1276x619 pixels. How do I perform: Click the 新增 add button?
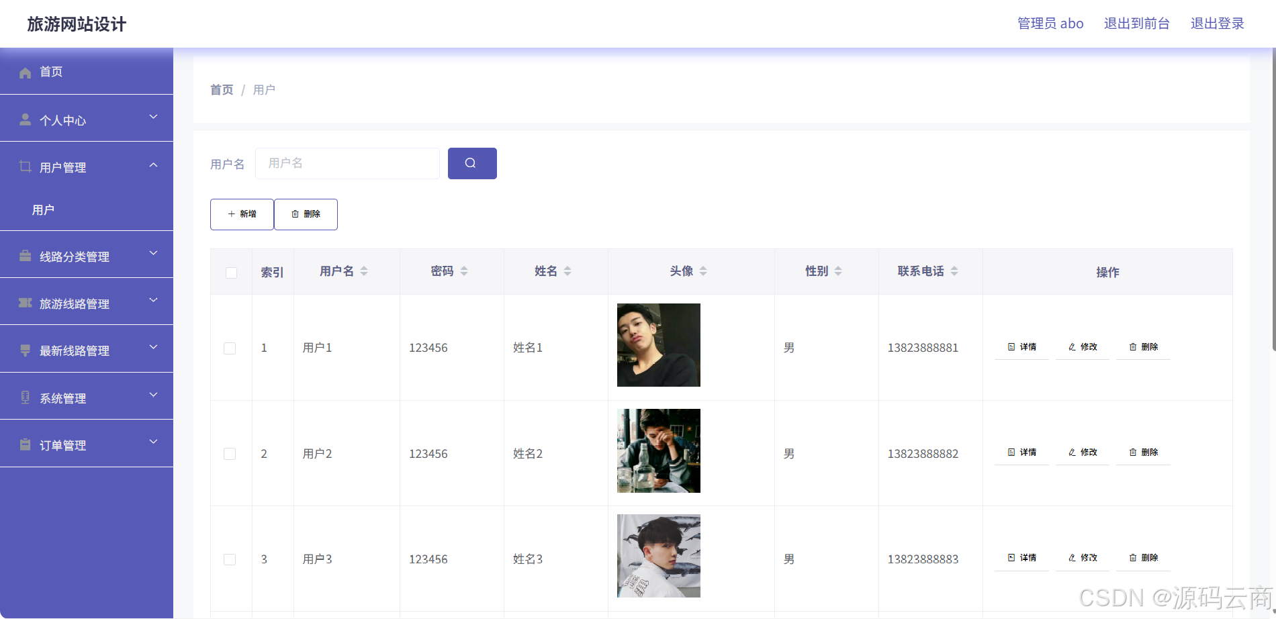242,214
